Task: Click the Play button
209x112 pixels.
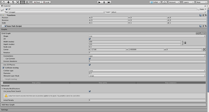Action: click(99, 2)
